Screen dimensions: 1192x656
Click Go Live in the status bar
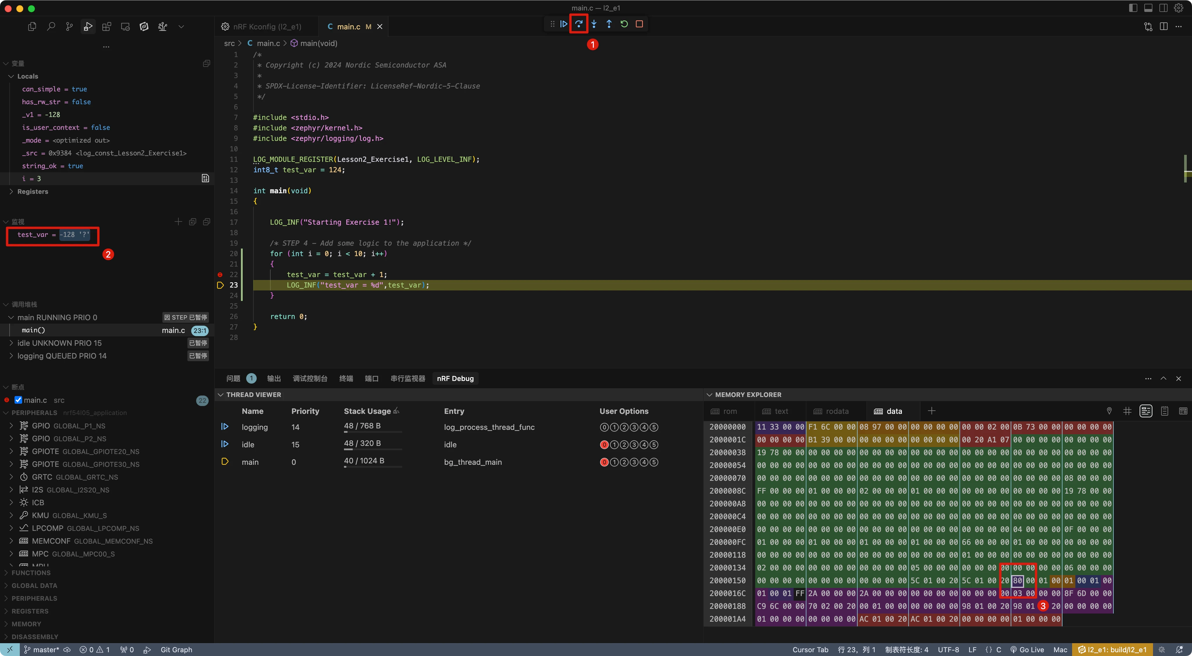(x=1027, y=650)
